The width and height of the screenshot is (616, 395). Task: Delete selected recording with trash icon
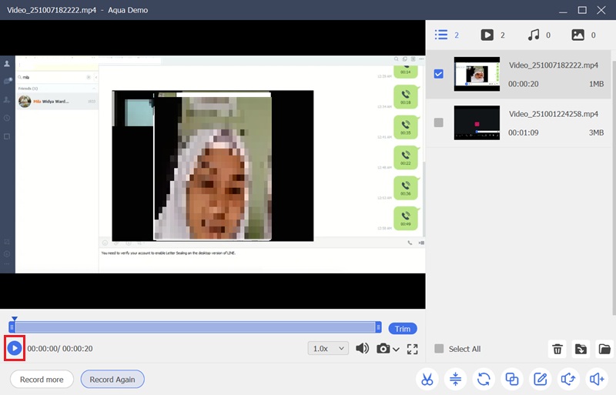557,349
